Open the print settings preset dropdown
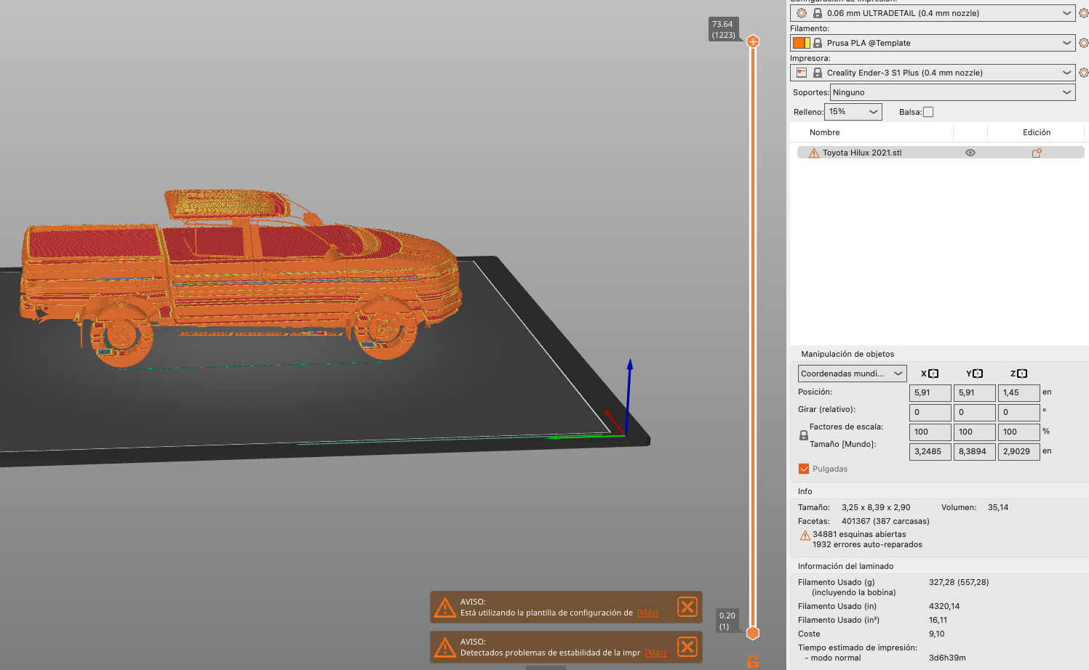Image resolution: width=1089 pixels, height=670 pixels. point(1066,13)
